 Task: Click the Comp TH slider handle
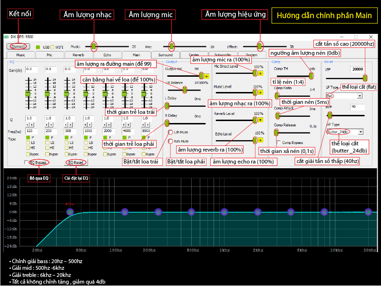(x=311, y=76)
